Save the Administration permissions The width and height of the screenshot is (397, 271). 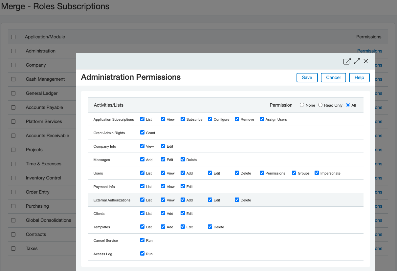pyautogui.click(x=307, y=77)
